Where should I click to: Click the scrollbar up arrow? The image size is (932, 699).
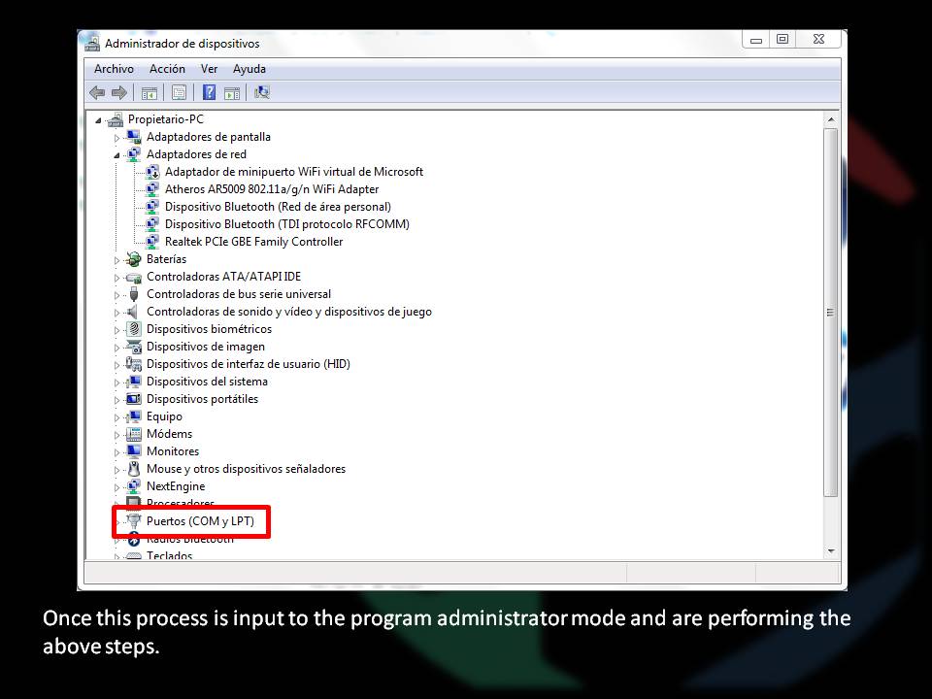(x=831, y=119)
